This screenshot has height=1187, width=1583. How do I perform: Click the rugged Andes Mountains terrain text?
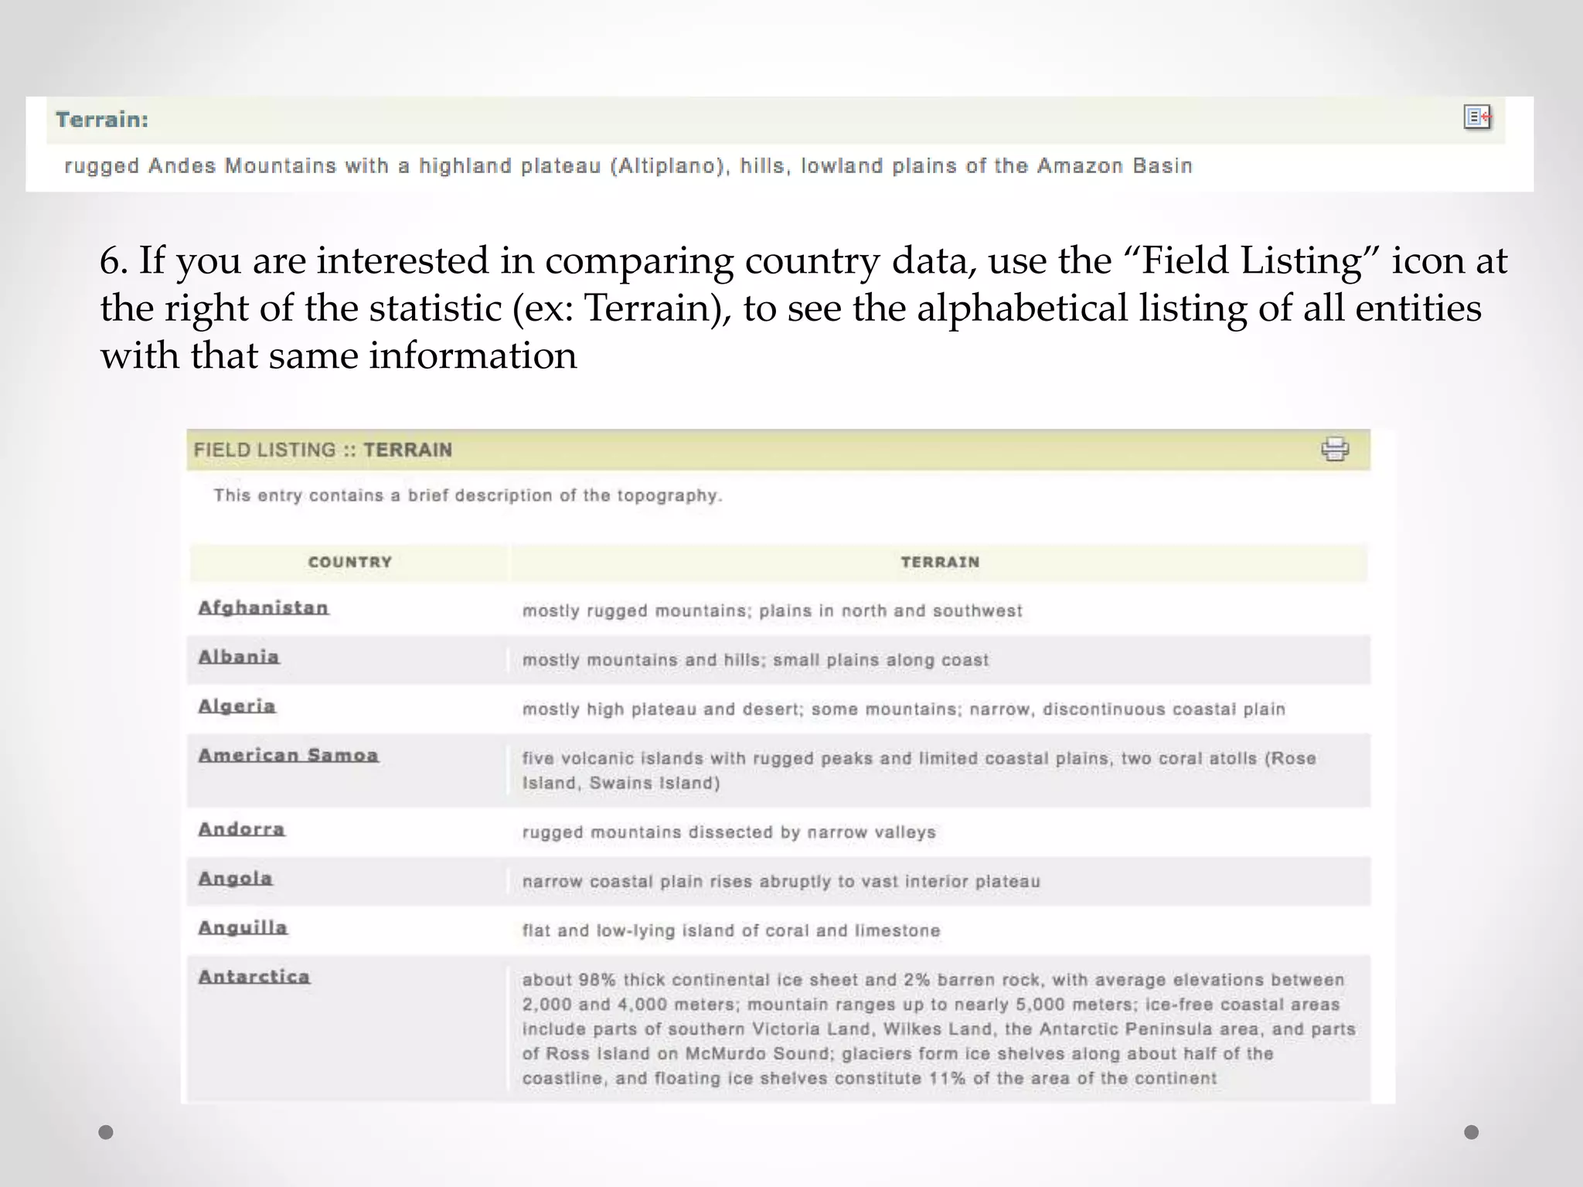(628, 166)
